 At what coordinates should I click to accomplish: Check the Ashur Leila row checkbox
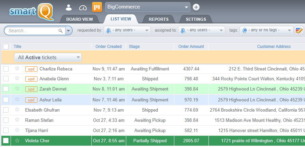point(6,100)
